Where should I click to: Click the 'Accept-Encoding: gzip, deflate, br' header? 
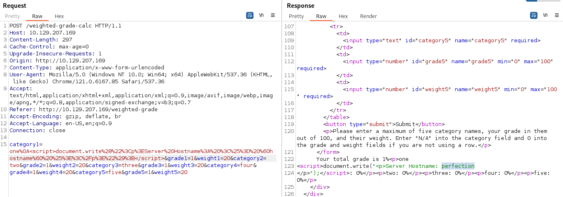pyautogui.click(x=65, y=117)
